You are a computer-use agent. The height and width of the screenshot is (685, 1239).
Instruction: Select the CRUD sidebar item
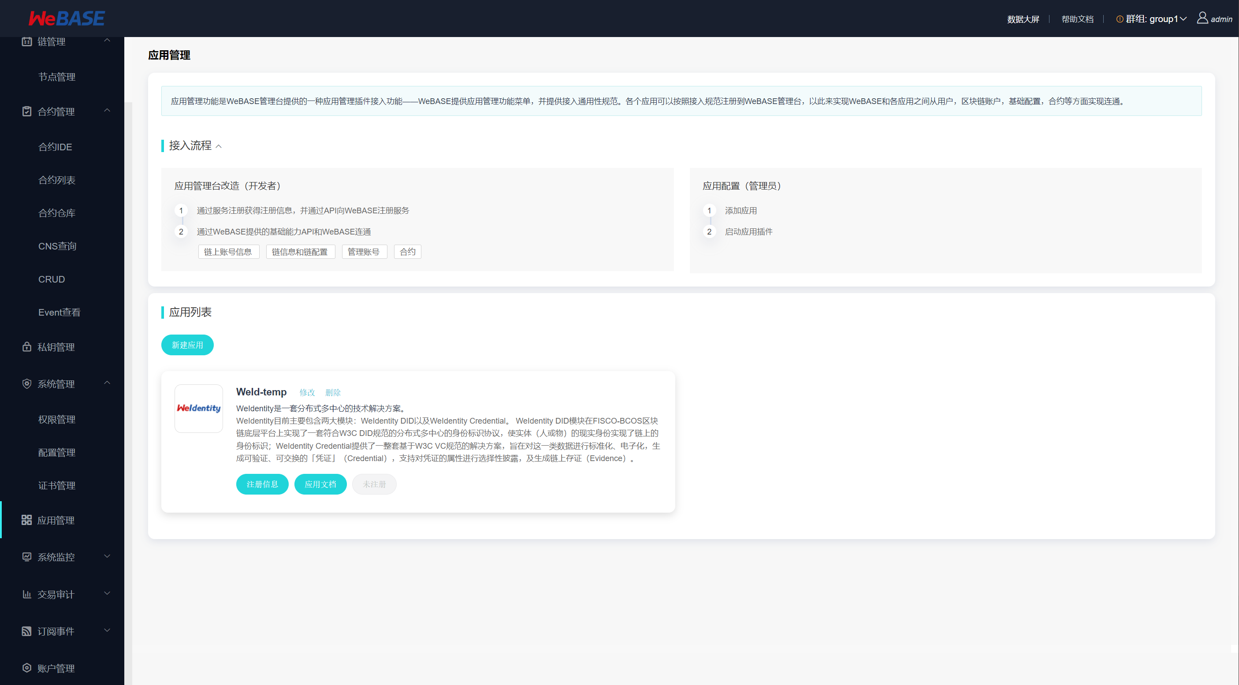point(52,279)
